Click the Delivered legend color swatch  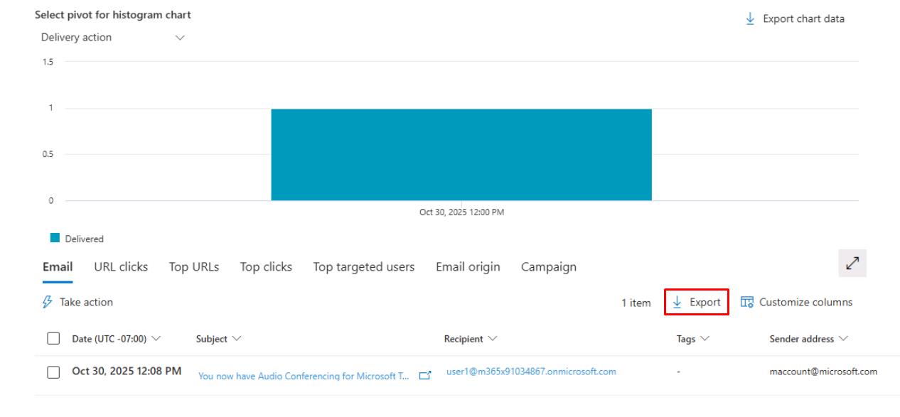55,239
